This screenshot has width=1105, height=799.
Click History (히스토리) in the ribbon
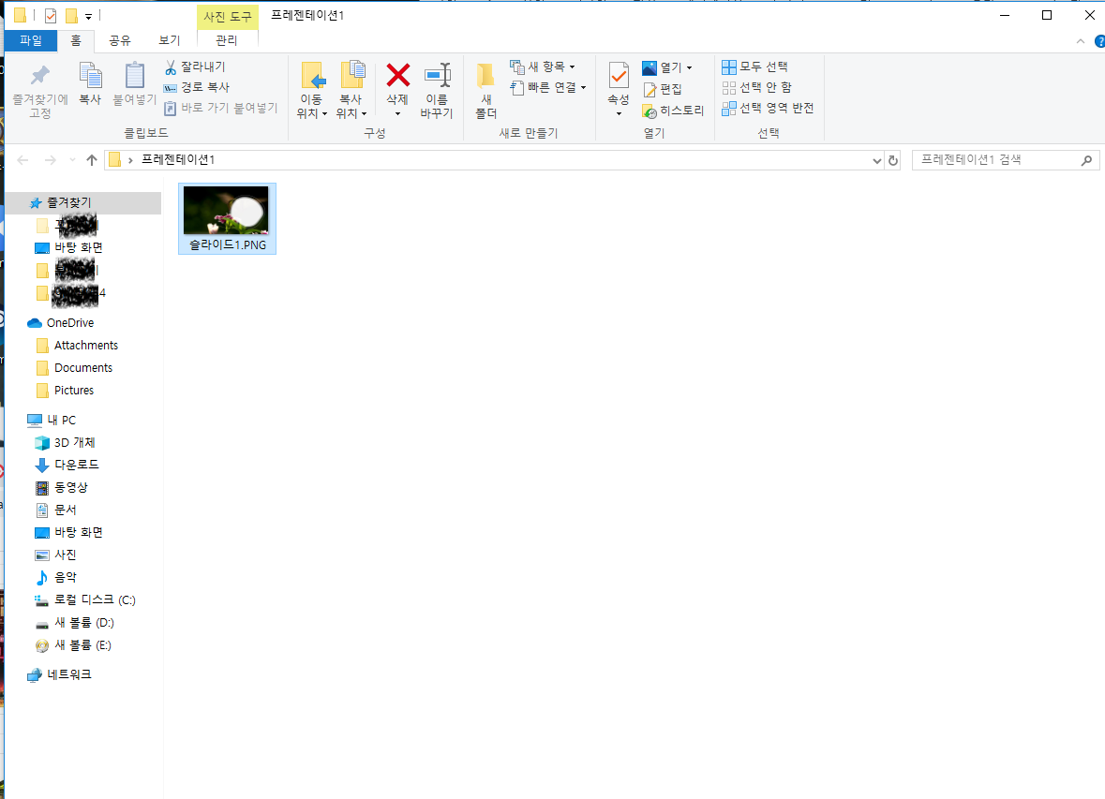(x=673, y=111)
